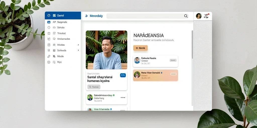Screen dimensions: 257x128
Task: Click the gray Gernie button under photo card
Action: coord(94,87)
